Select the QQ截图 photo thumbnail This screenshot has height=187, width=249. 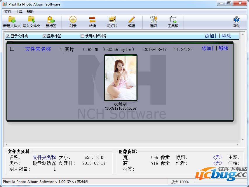point(121,78)
